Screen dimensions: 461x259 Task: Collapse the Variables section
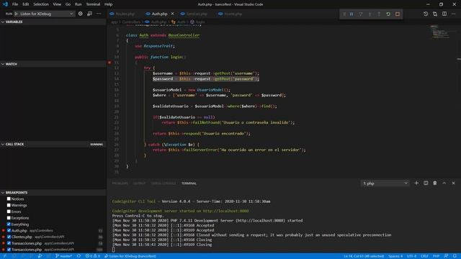tap(53, 22)
